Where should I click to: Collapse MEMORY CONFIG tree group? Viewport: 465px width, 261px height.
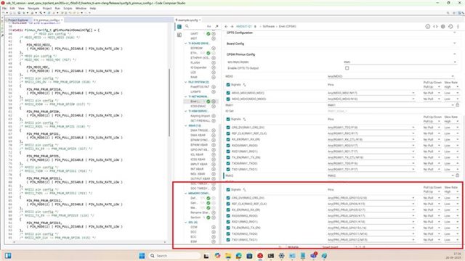(186, 194)
